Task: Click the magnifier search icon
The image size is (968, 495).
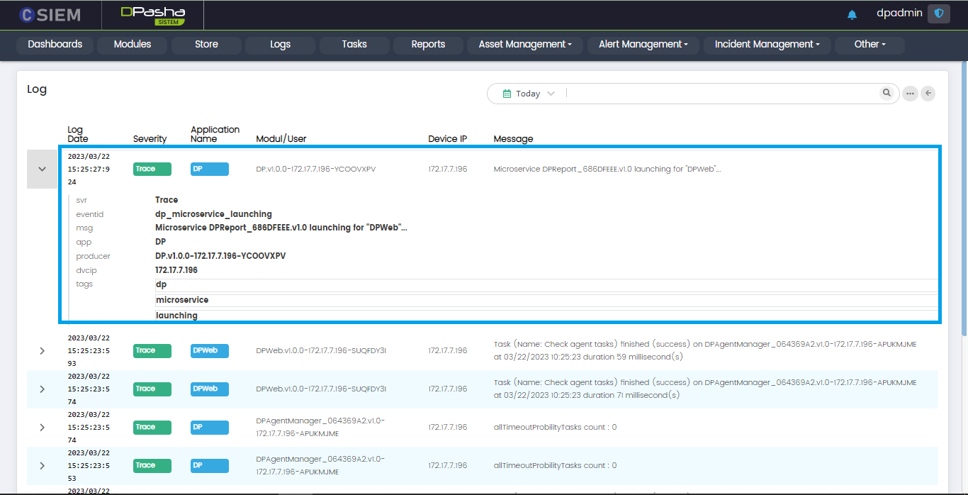Action: (x=887, y=93)
